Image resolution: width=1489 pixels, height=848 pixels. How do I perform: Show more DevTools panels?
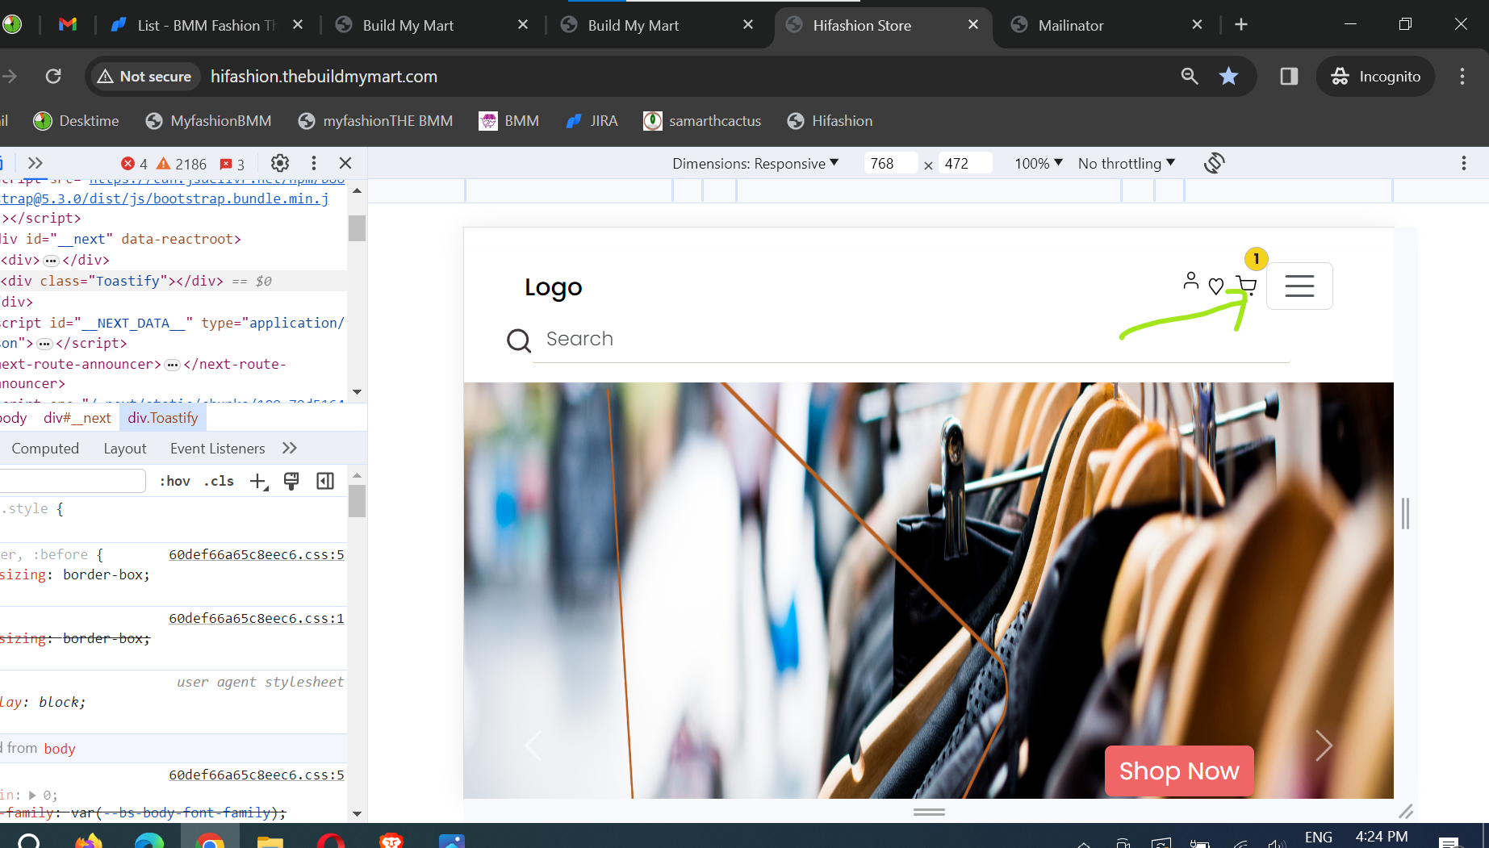coord(35,163)
